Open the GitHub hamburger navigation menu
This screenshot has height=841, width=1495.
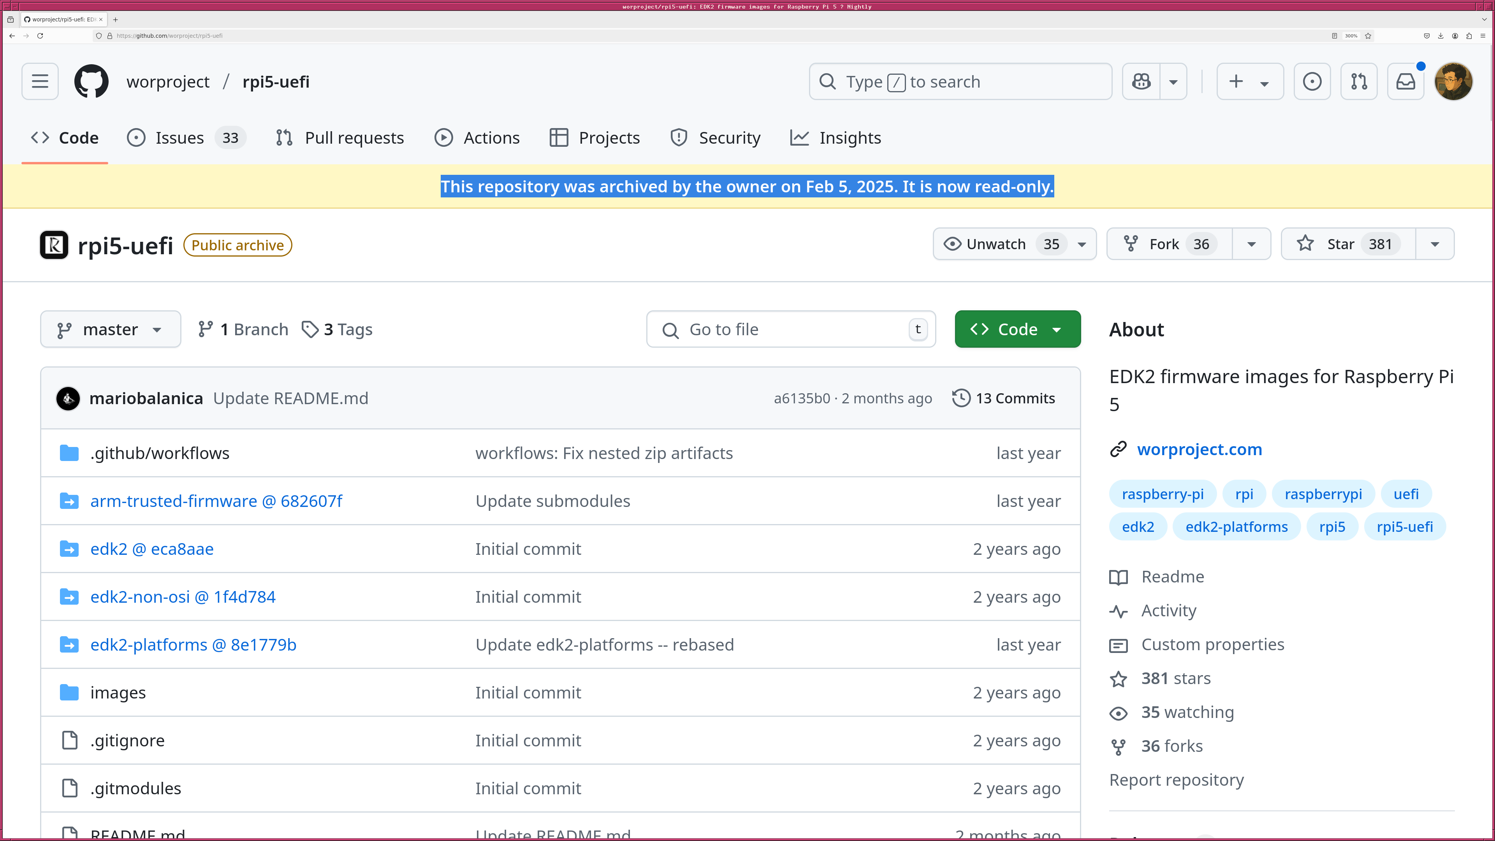click(x=40, y=81)
